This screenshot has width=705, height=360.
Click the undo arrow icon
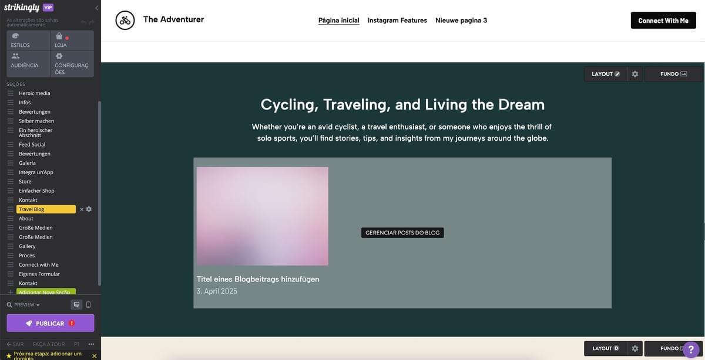coord(83,22)
